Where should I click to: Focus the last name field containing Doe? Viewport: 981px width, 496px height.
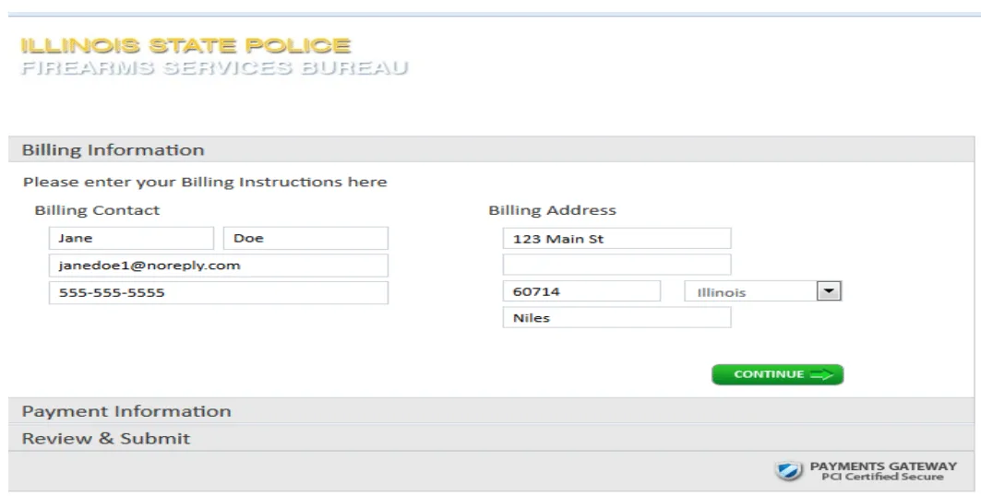coord(306,238)
